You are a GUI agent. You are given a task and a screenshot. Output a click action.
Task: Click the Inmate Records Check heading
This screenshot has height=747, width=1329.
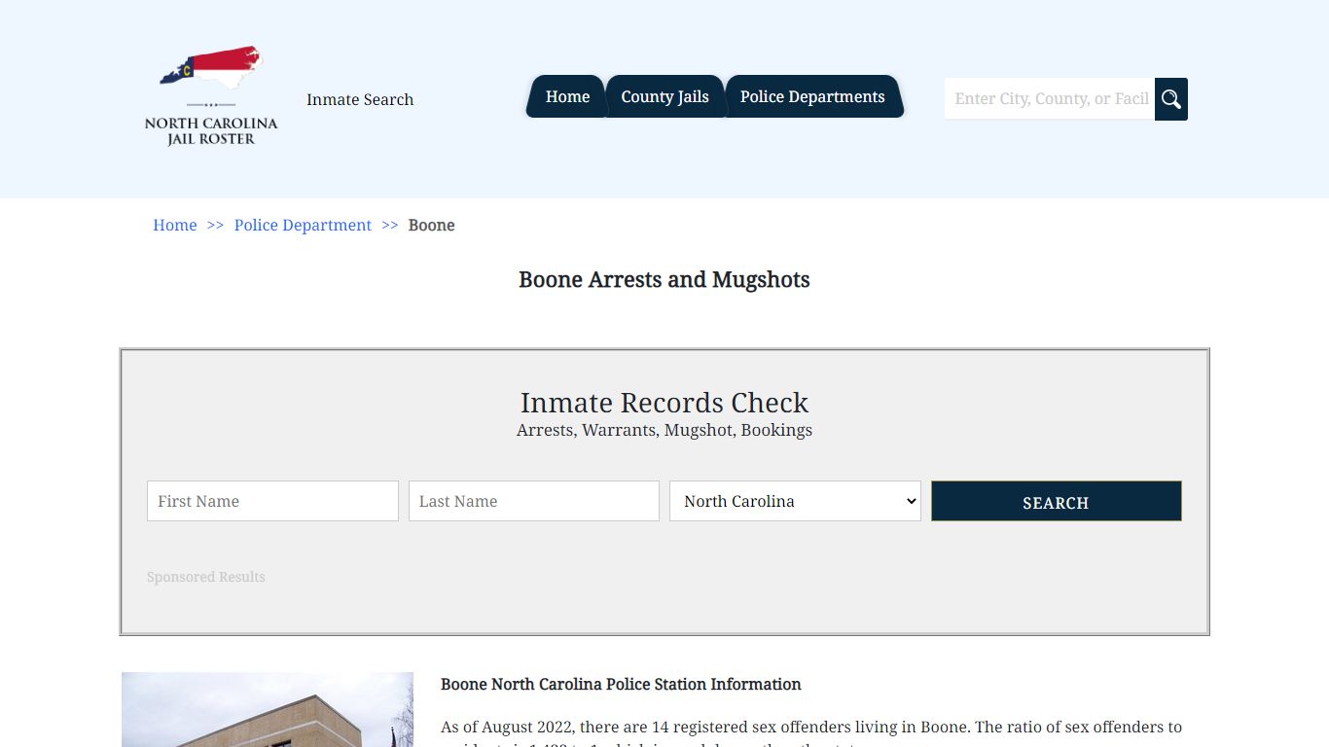tap(664, 403)
